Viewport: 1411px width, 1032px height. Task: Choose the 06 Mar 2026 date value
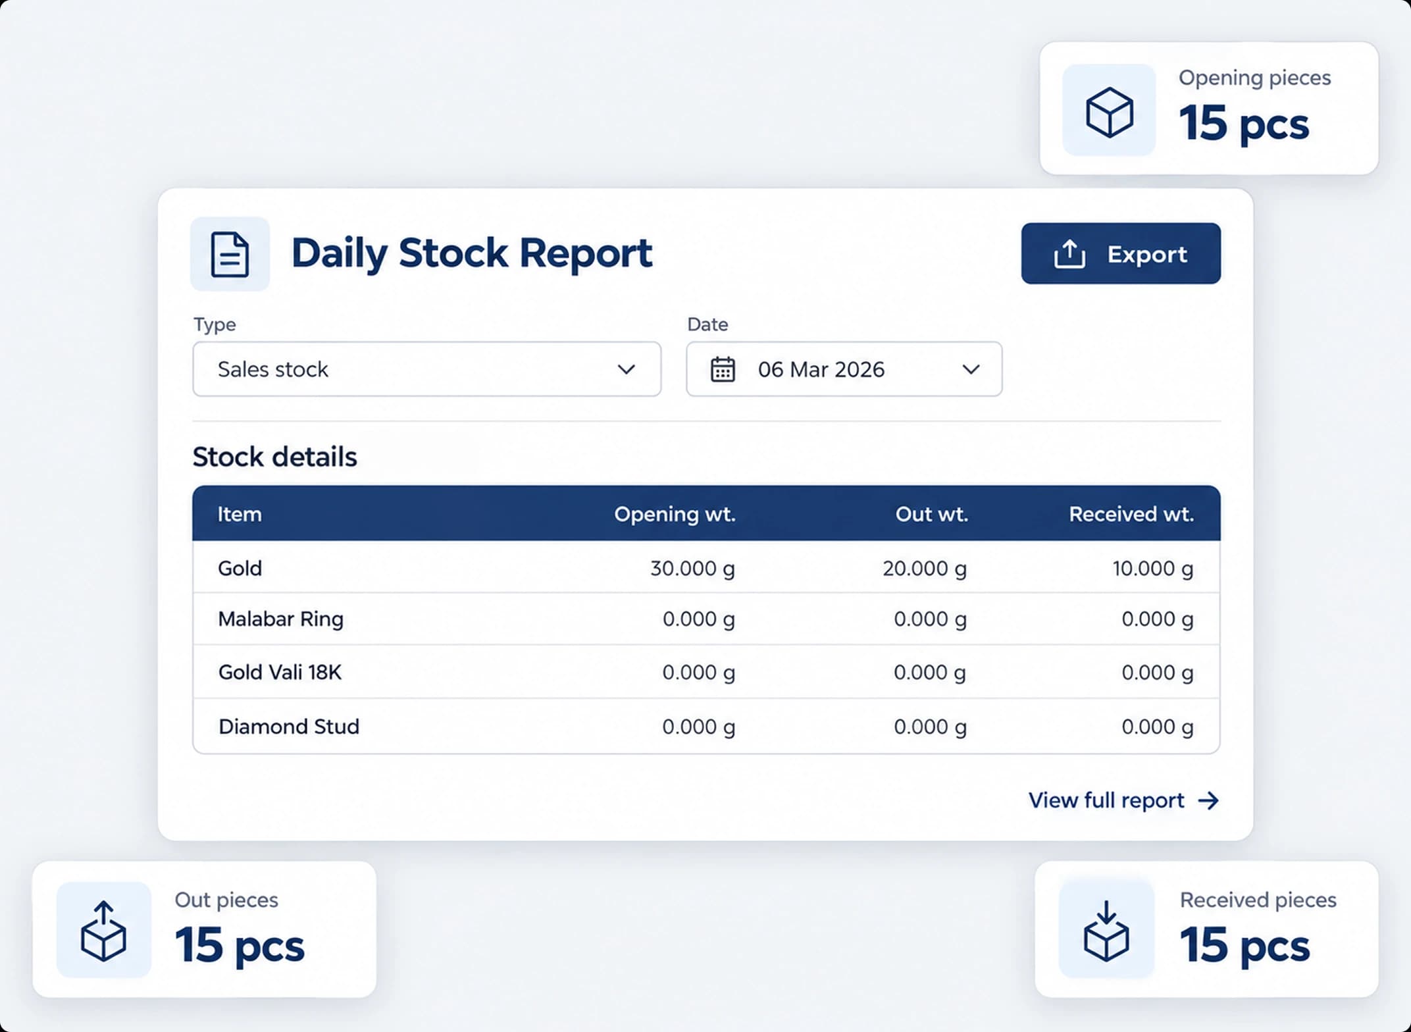pyautogui.click(x=821, y=369)
